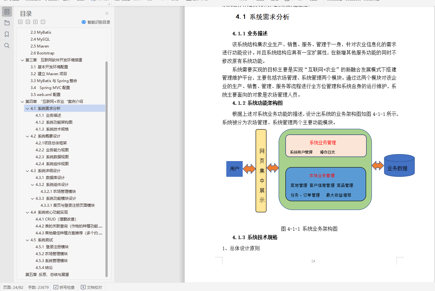Screen dimensions: 435x291
Task: Collapse the 4.3 系统详细设计 chevron
Action: click(x=27, y=171)
